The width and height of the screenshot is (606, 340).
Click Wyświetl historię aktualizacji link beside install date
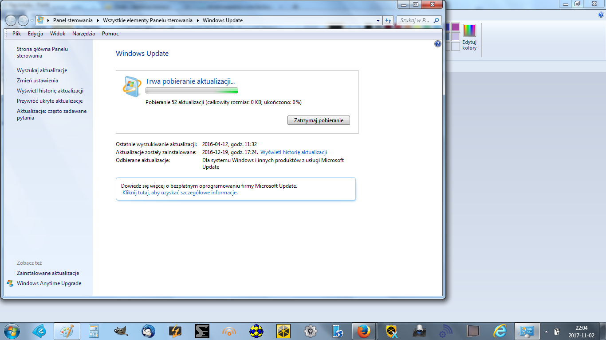294,152
